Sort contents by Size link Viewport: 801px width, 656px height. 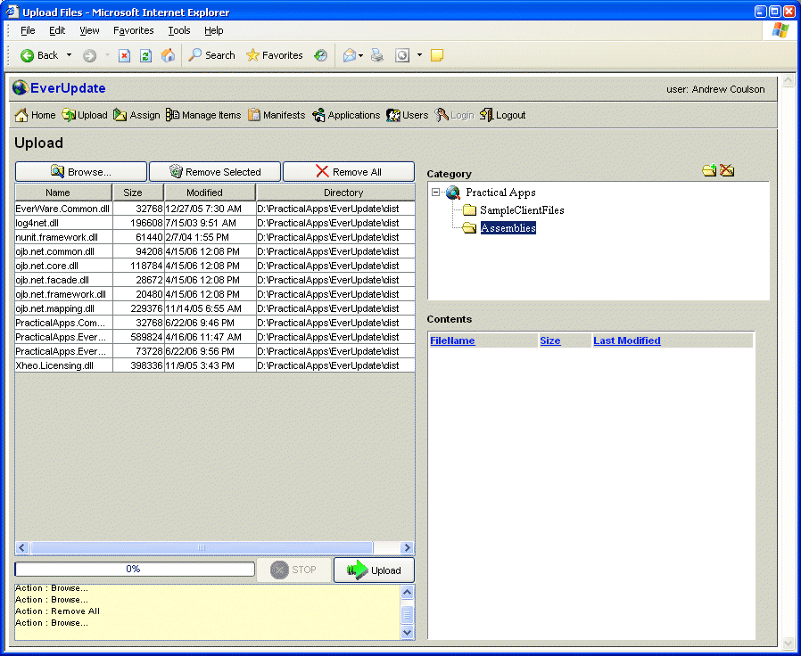click(x=550, y=341)
